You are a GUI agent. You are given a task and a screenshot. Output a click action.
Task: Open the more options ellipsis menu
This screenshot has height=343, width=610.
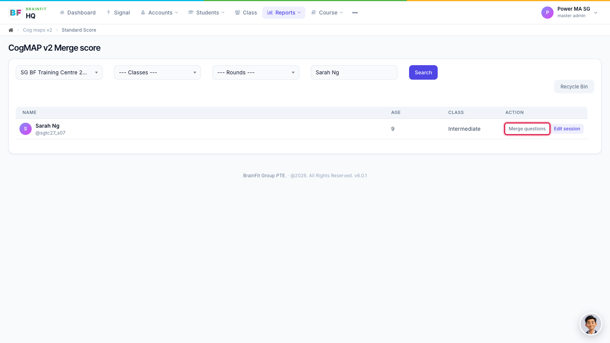pyautogui.click(x=355, y=13)
